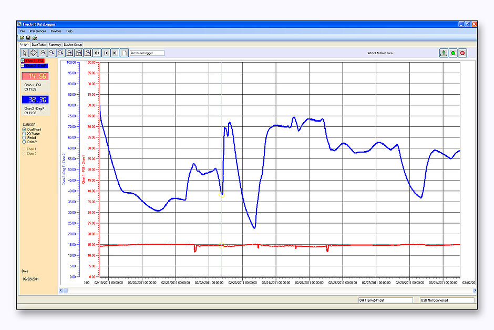Open the Preferences menu
Screen dimensions: 494x330
[38, 31]
